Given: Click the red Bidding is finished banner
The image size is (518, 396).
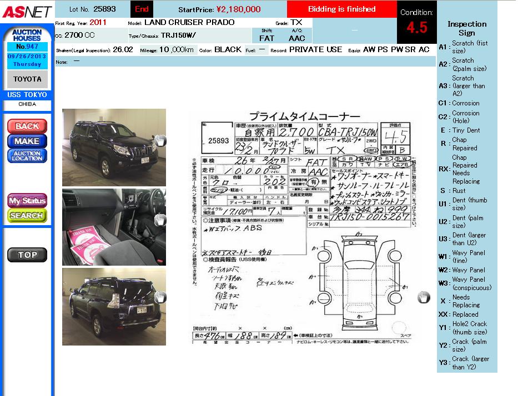Looking at the screenshot, I should [341, 9].
